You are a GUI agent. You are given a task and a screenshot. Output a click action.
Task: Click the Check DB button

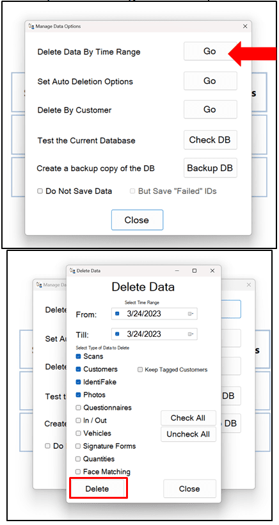click(x=210, y=140)
